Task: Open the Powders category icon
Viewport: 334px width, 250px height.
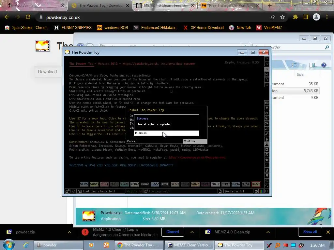Action: (266, 144)
